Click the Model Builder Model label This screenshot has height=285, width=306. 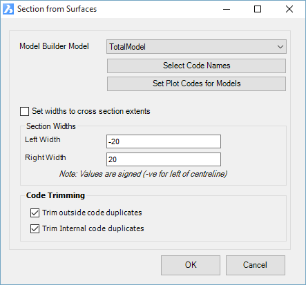(x=54, y=46)
